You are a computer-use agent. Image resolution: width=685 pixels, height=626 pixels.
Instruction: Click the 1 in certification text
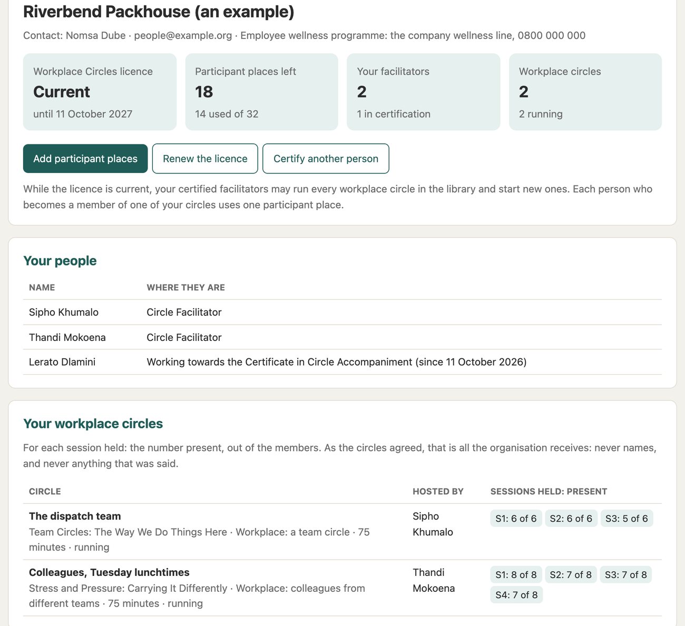(x=394, y=114)
